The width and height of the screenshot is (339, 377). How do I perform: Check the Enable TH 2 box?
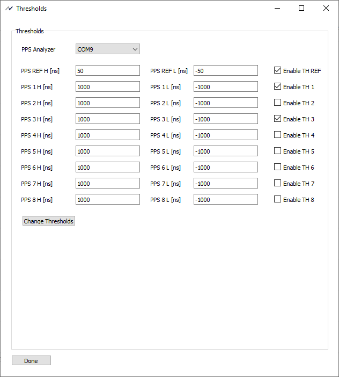277,103
